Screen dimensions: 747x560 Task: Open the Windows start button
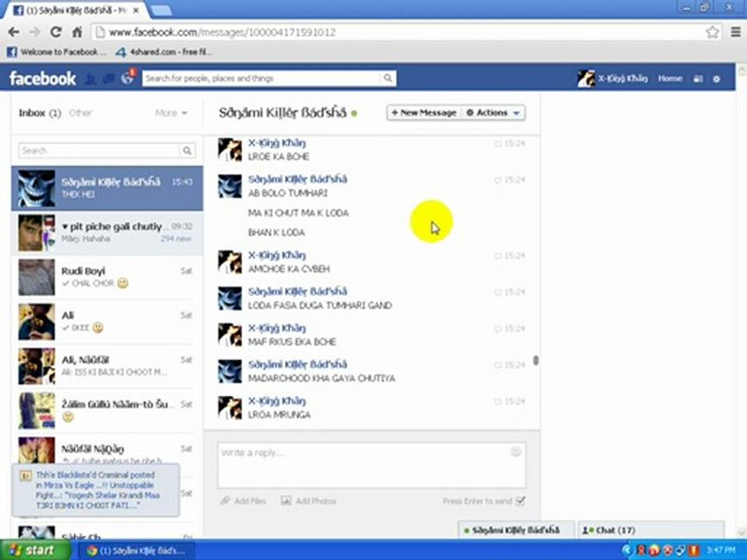[x=33, y=550]
